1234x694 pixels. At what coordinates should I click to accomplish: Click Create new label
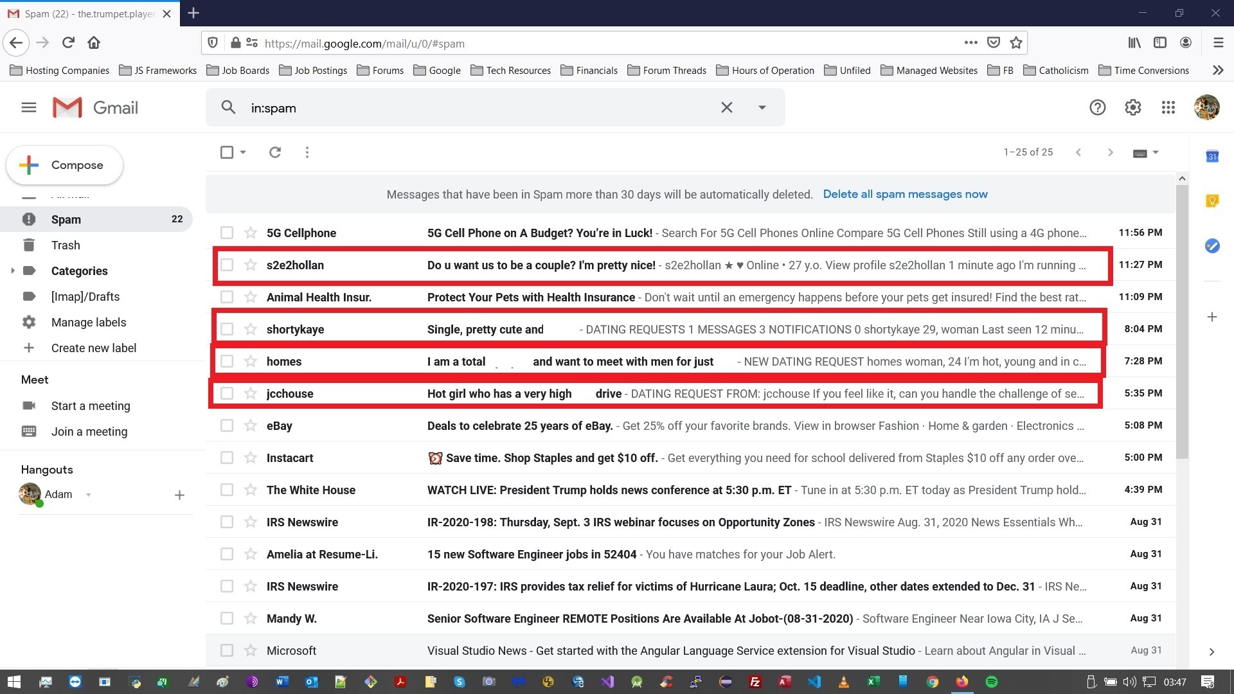click(x=94, y=348)
